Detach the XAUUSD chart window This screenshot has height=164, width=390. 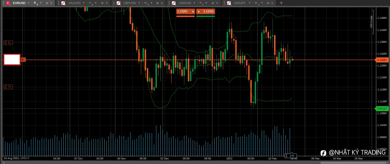coord(102,3)
